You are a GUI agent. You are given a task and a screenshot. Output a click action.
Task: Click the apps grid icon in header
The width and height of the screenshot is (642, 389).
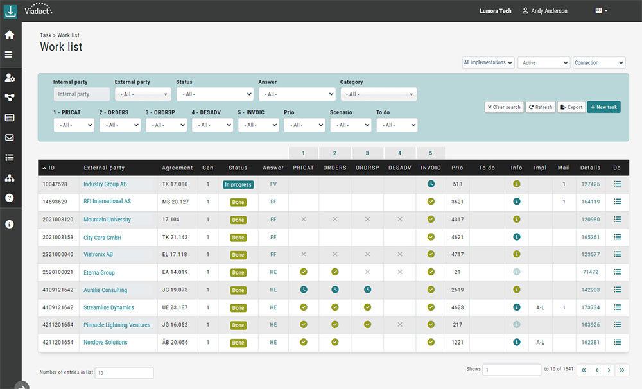(601, 11)
